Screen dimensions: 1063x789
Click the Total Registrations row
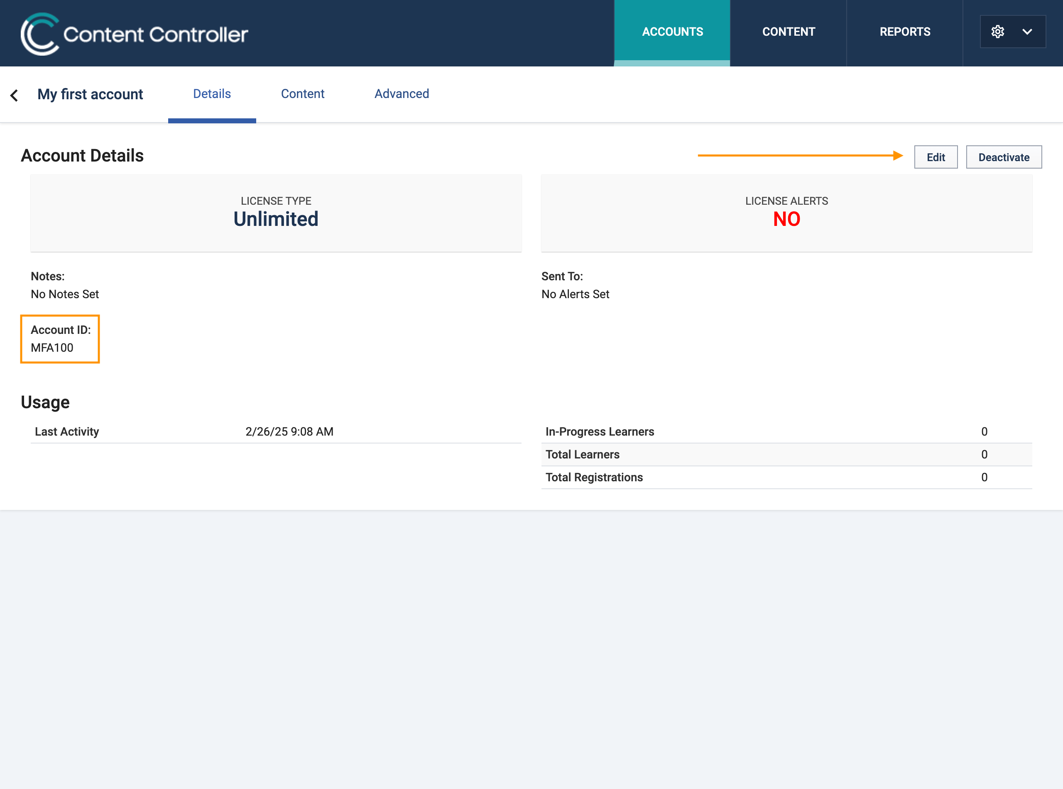[786, 477]
